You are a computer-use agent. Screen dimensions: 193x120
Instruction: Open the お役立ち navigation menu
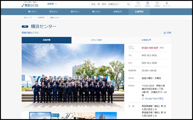[118, 12]
